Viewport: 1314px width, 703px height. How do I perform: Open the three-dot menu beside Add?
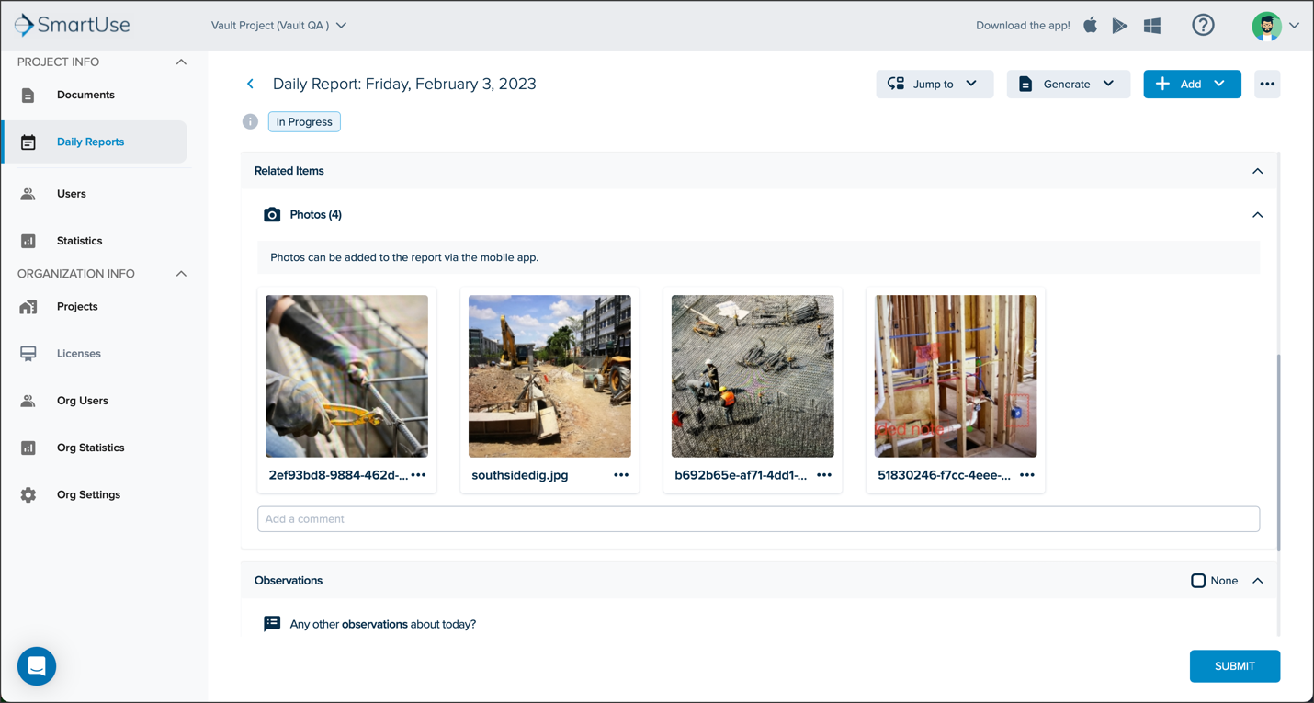[x=1267, y=84]
